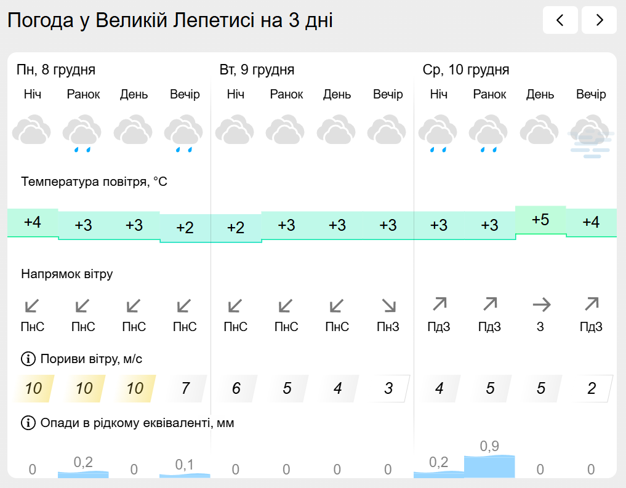Screen dimensions: 626x488
Task: Select the Вт, 9 грудня day header
Action: (x=257, y=70)
